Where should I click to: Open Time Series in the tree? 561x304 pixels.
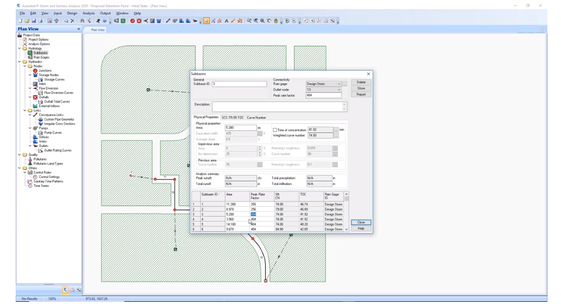tap(41, 186)
